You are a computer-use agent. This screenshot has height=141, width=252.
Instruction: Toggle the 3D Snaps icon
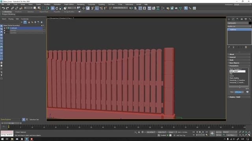93,8
